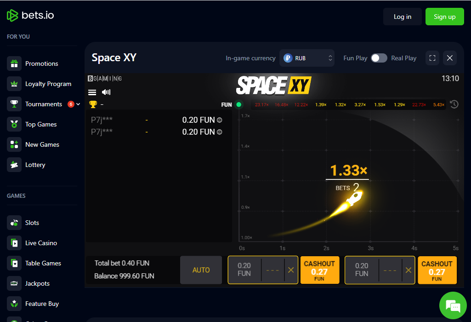The width and height of the screenshot is (471, 322).
Task: Select the 22.73x history result
Action: click(419, 104)
